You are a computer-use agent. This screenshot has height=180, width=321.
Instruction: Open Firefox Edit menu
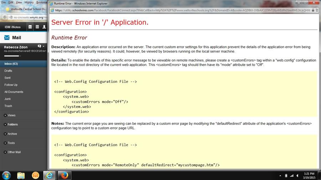(x=11, y=2)
